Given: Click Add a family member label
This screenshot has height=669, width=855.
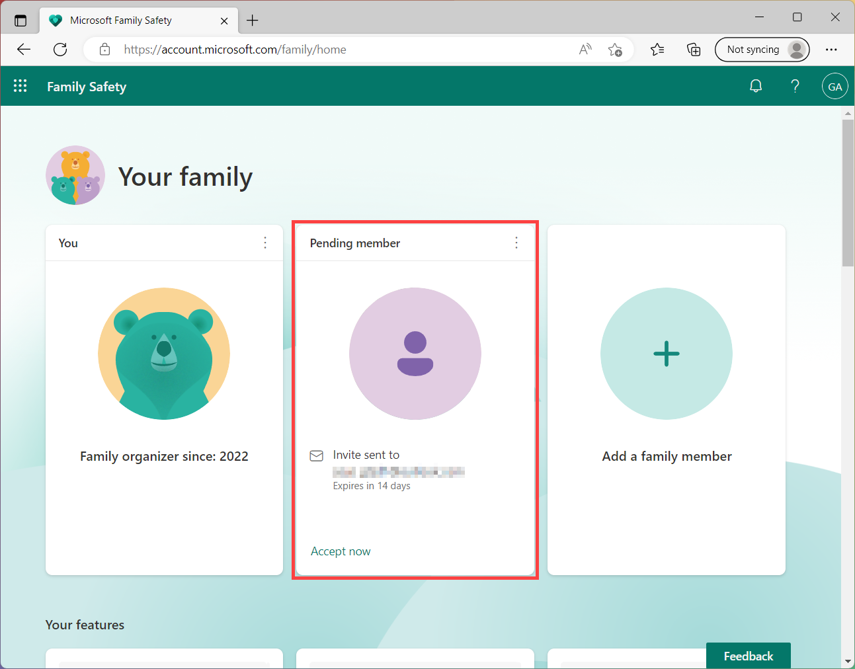Looking at the screenshot, I should tap(667, 456).
